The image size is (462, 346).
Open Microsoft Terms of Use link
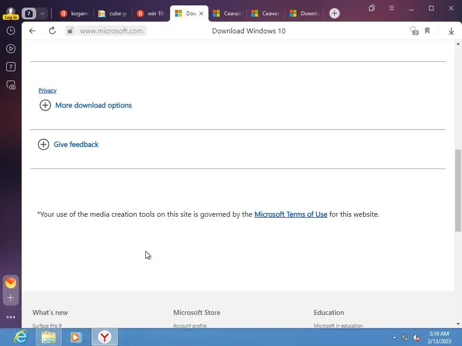point(291,214)
